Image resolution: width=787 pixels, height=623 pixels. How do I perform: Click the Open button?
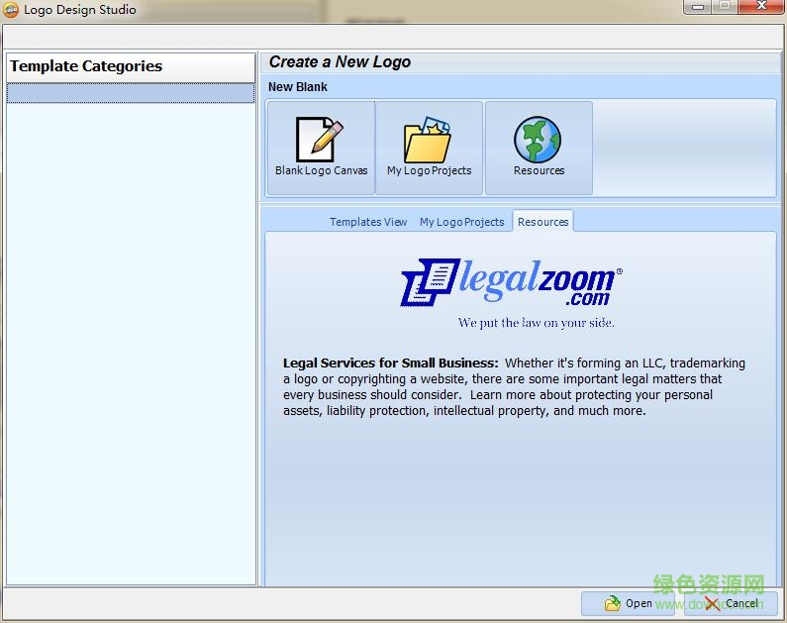(x=628, y=603)
